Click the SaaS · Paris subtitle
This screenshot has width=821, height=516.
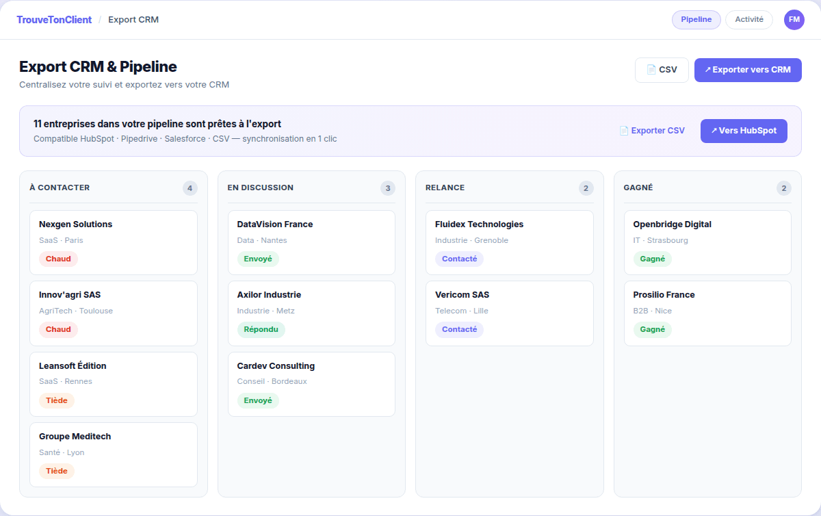[61, 240]
